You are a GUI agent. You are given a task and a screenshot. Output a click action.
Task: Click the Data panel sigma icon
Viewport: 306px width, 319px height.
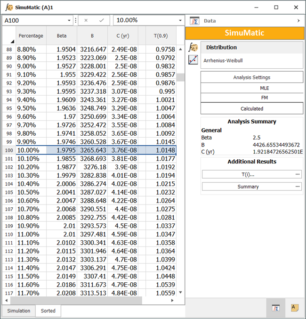pos(194,21)
